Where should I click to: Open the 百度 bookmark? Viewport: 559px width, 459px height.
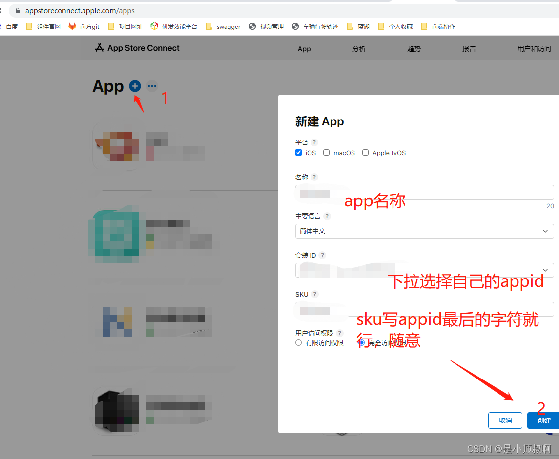9,27
